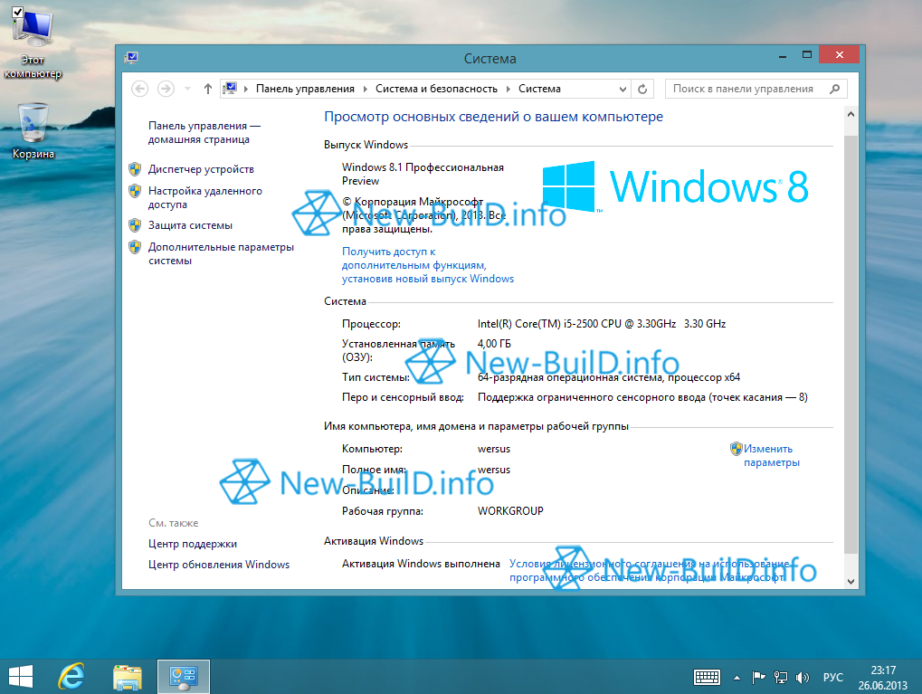Toggle checkbox on Этот компьютер icon
The height and width of the screenshot is (694, 922).
pyautogui.click(x=17, y=12)
